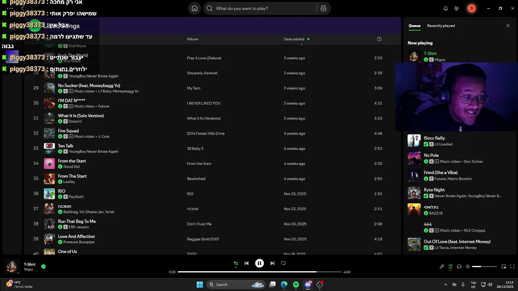This screenshot has height=291, width=518.
Task: Adjust the volume slider
Action: pos(484,267)
